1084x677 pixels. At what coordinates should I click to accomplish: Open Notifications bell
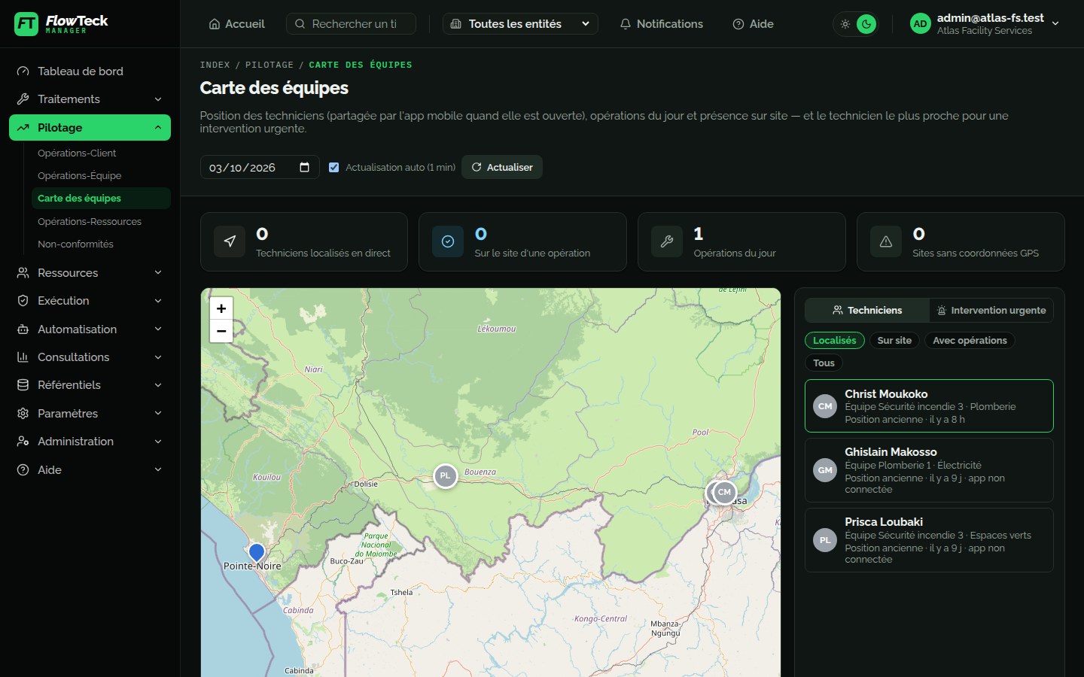[x=661, y=24]
